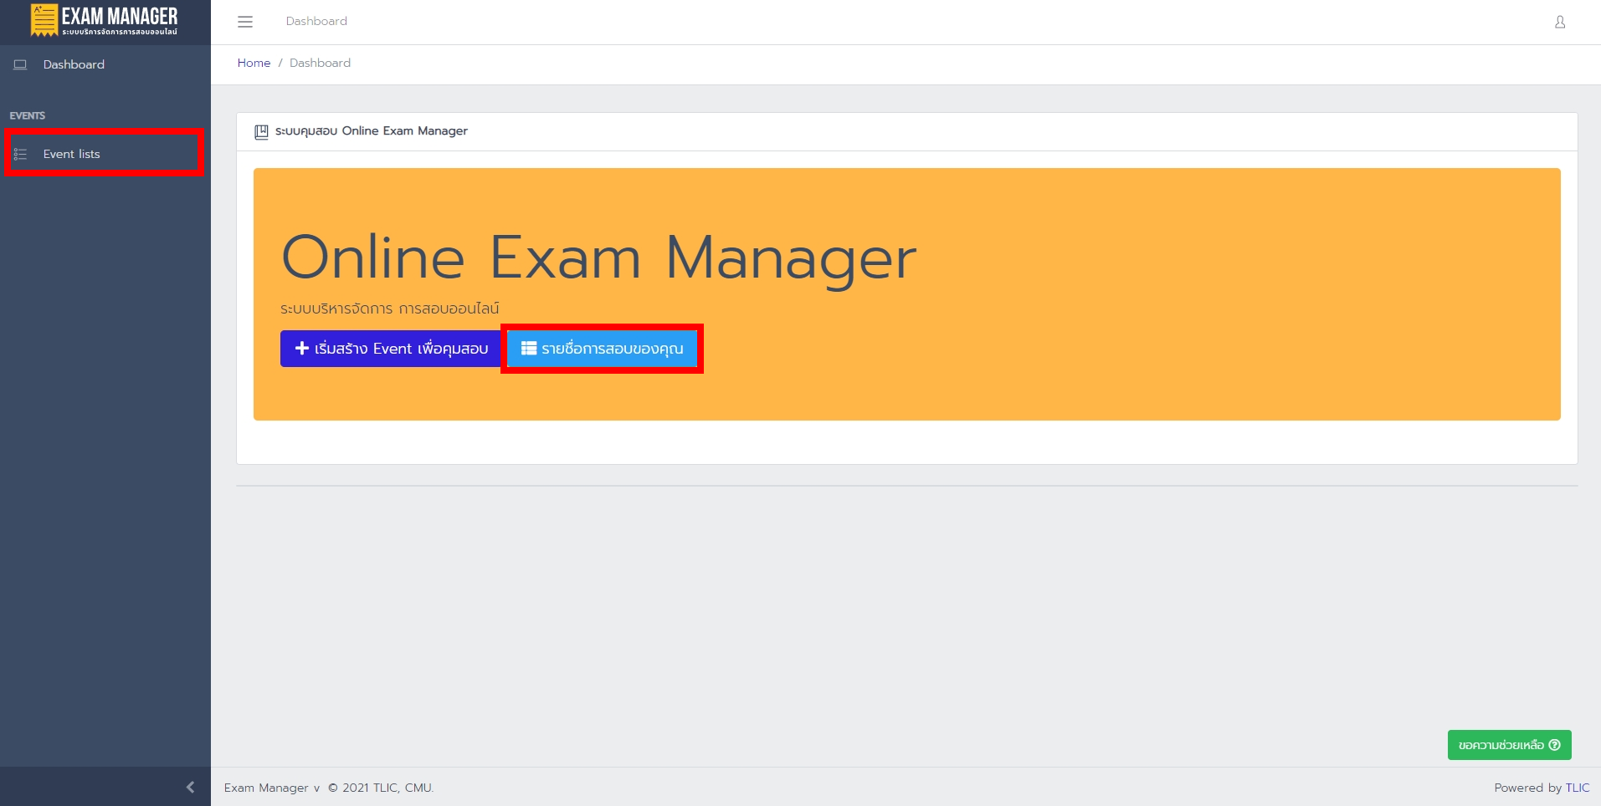1601x806 pixels.
Task: Click the เริ่มสร้าง Event เพื่อคุมสอบ button
Action: pyautogui.click(x=390, y=349)
